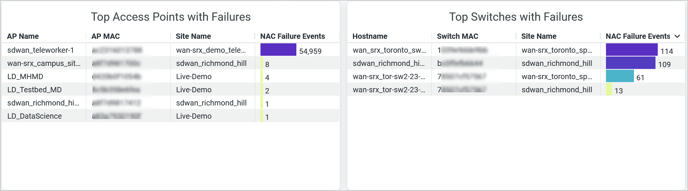Viewport: 688px width, 191px height.
Task: Click the sort arrow beside NAC Failure Events
Action: pyautogui.click(x=677, y=36)
